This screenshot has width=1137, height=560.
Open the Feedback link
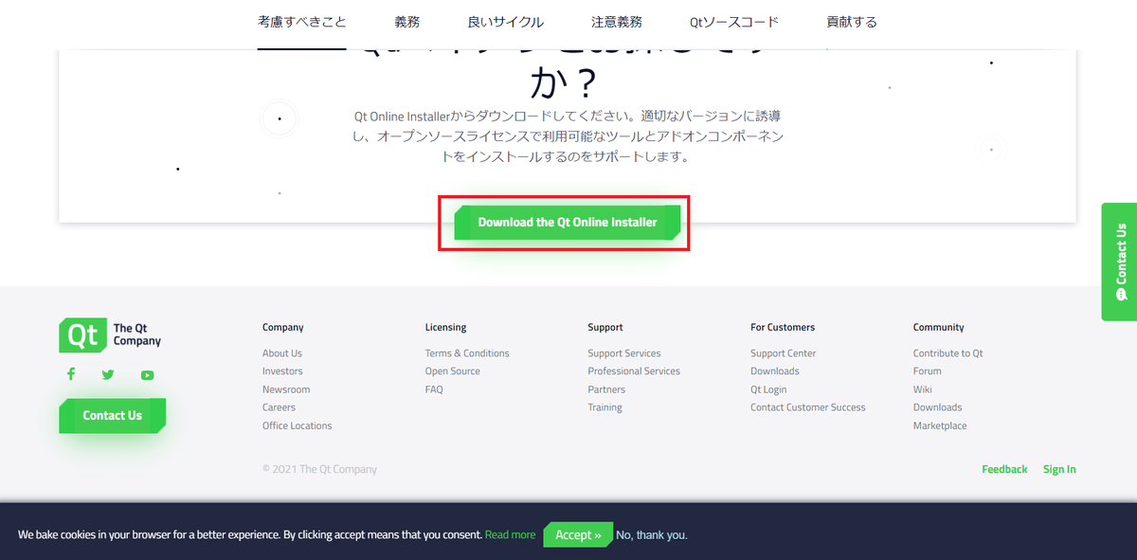point(1004,469)
